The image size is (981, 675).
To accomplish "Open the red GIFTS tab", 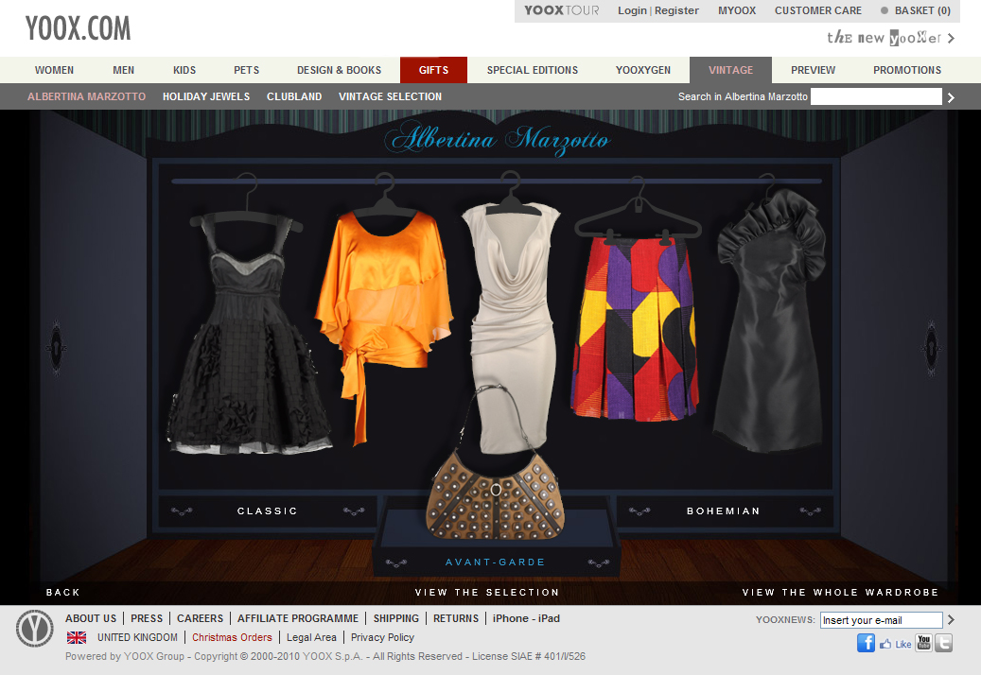I will 433,70.
